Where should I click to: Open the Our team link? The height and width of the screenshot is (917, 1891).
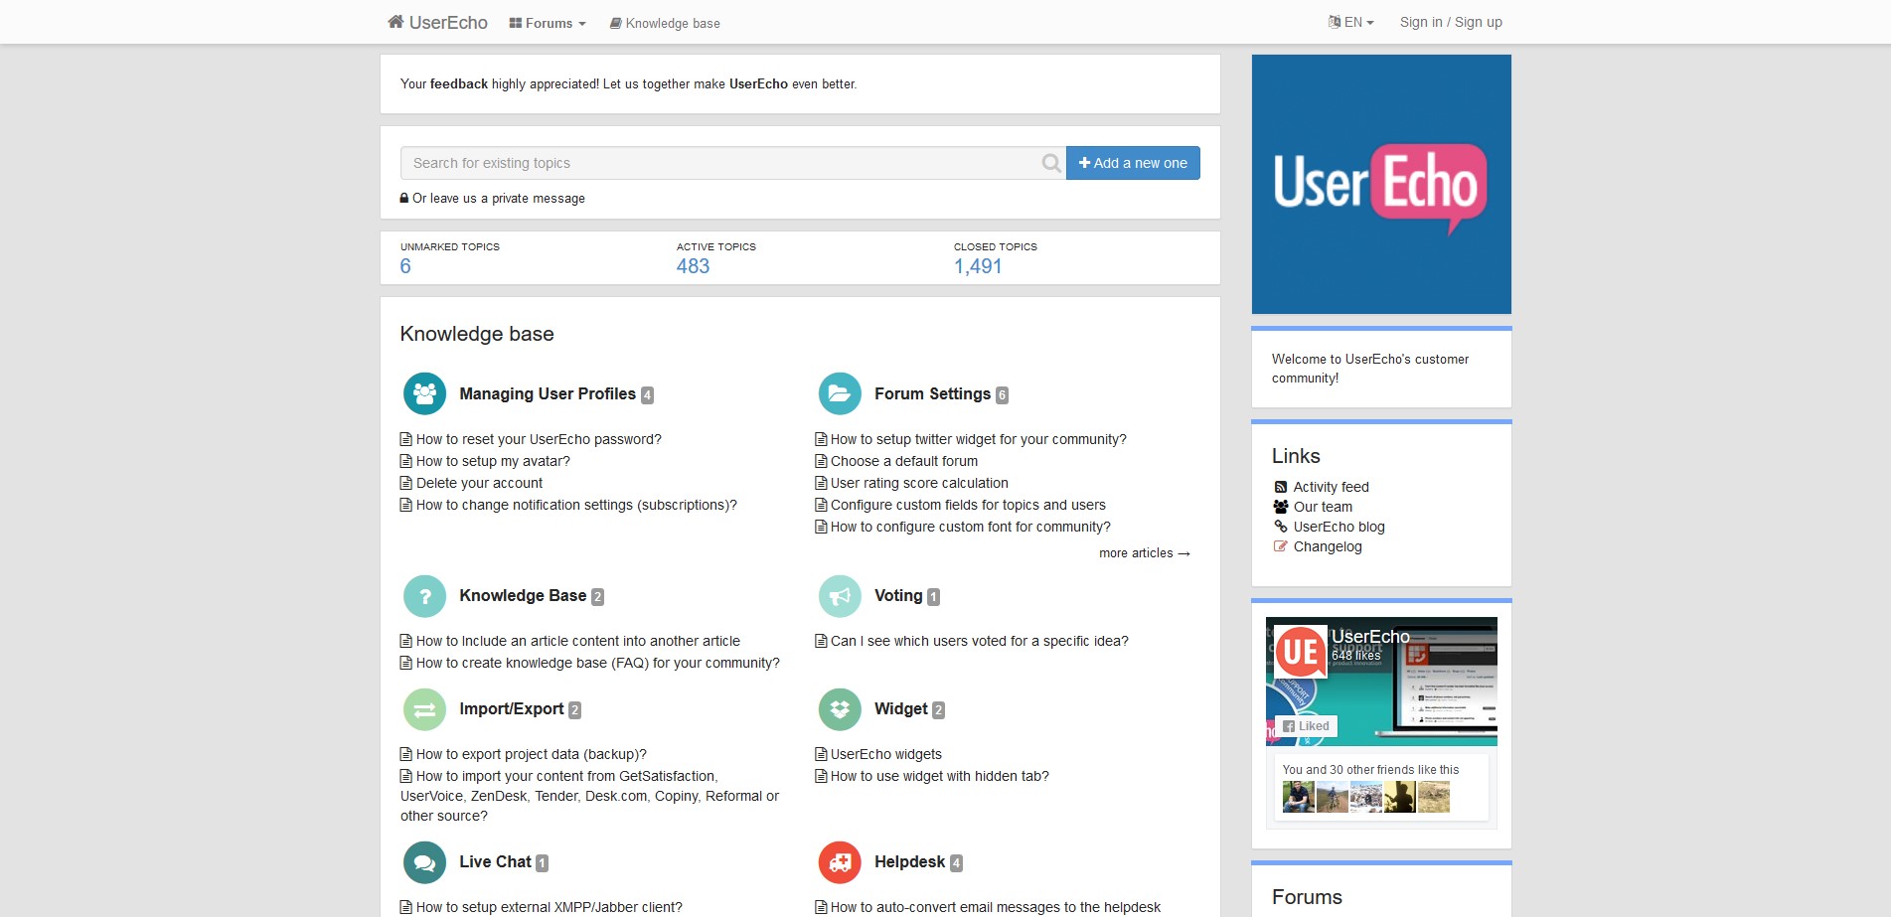pos(1323,507)
